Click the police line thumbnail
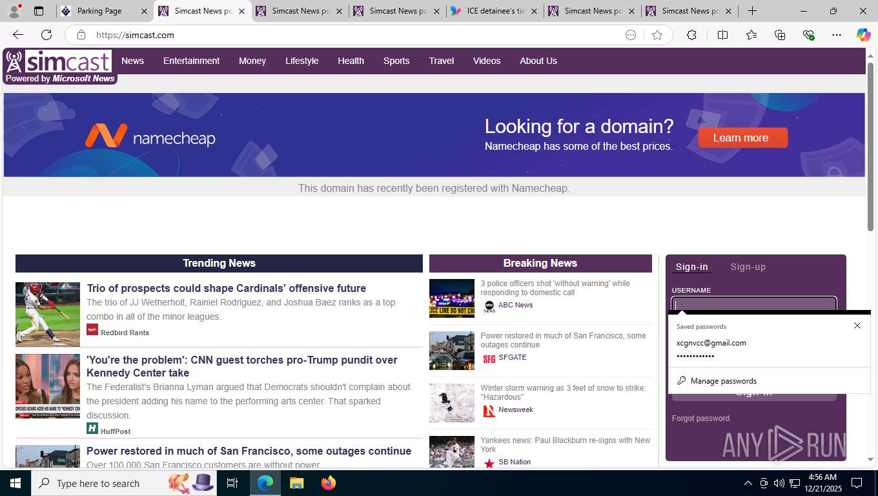Screen dimensions: 878x496 click(452, 298)
